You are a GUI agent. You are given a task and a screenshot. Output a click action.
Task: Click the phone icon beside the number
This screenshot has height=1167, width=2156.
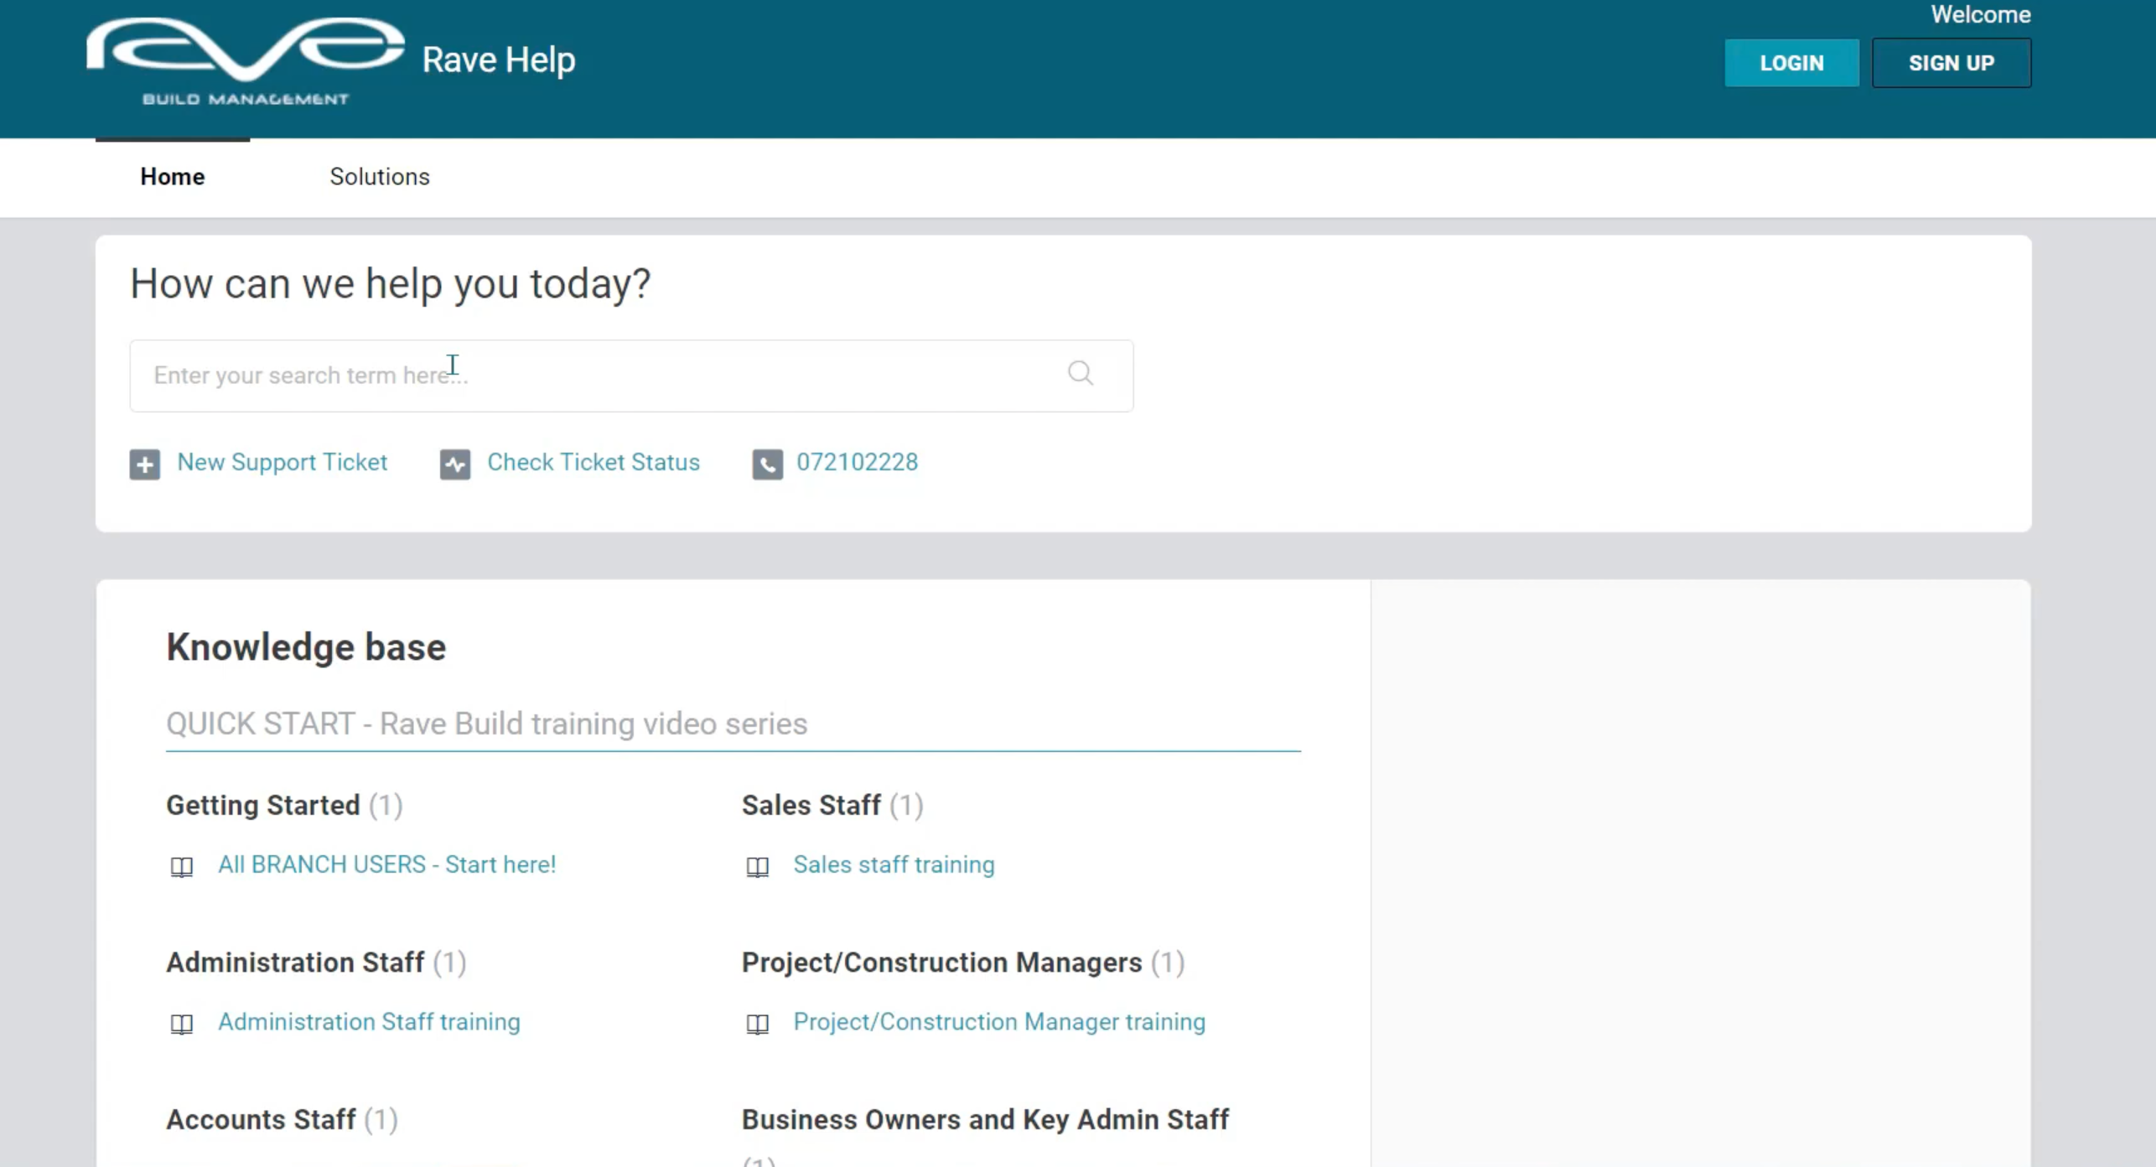767,464
